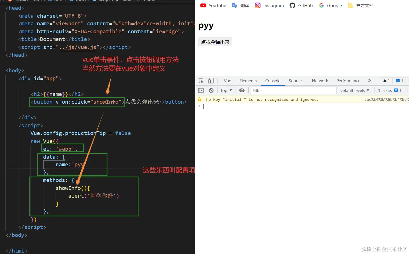Screen dimensions: 409x254
Task: Open the 官方文档 bookmarks folder
Action: click(x=361, y=5)
